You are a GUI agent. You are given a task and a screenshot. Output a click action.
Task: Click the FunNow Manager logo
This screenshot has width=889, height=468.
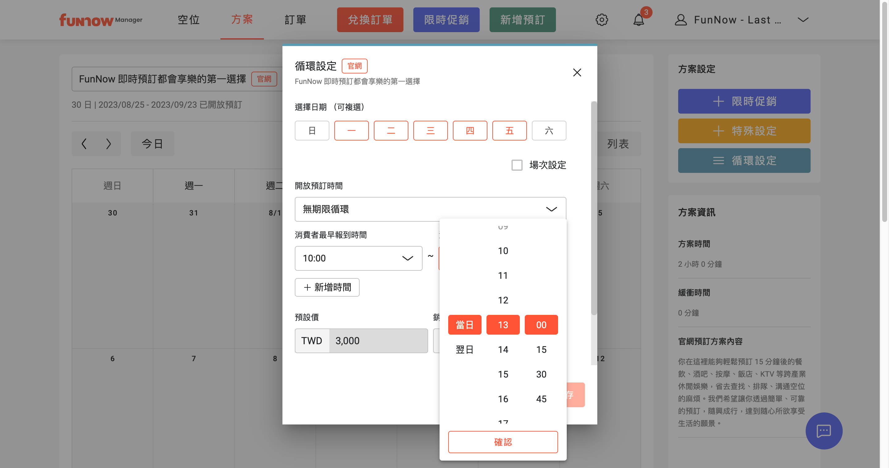point(100,20)
